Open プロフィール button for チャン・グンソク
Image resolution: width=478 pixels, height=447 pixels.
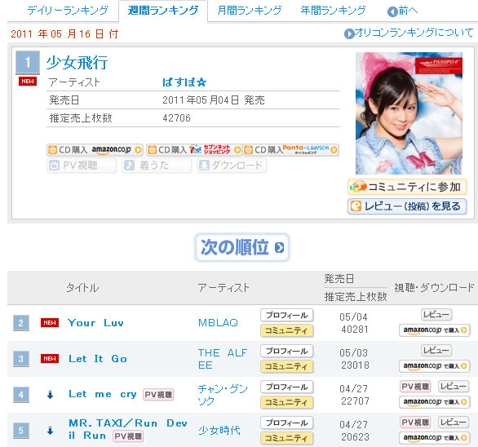click(x=287, y=387)
